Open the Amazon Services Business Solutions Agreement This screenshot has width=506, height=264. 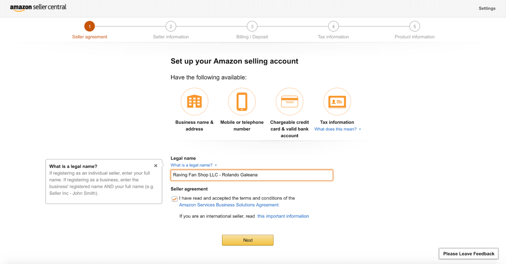pos(228,205)
